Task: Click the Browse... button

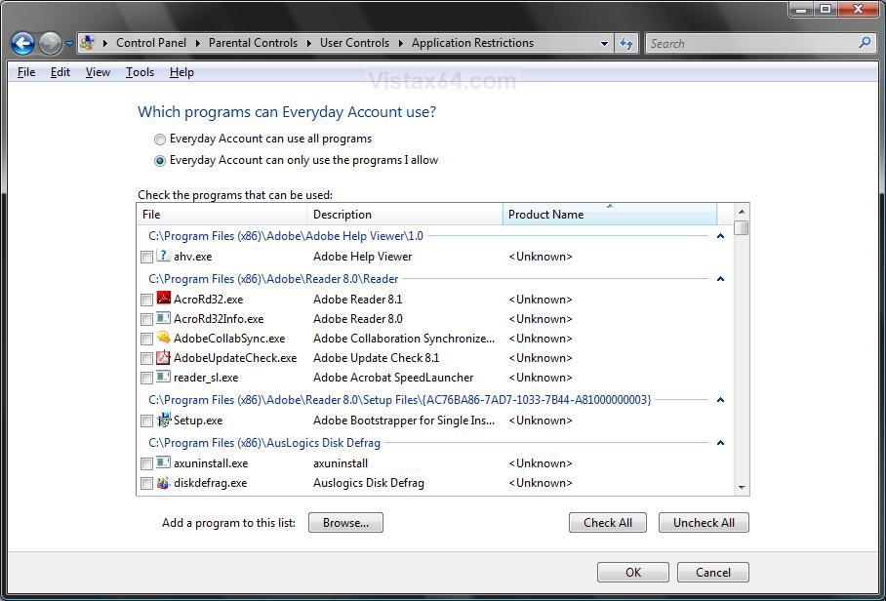Action: (x=345, y=523)
